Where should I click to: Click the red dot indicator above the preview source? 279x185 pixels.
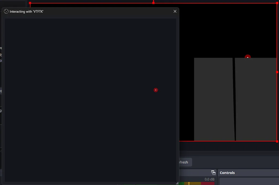click(247, 57)
